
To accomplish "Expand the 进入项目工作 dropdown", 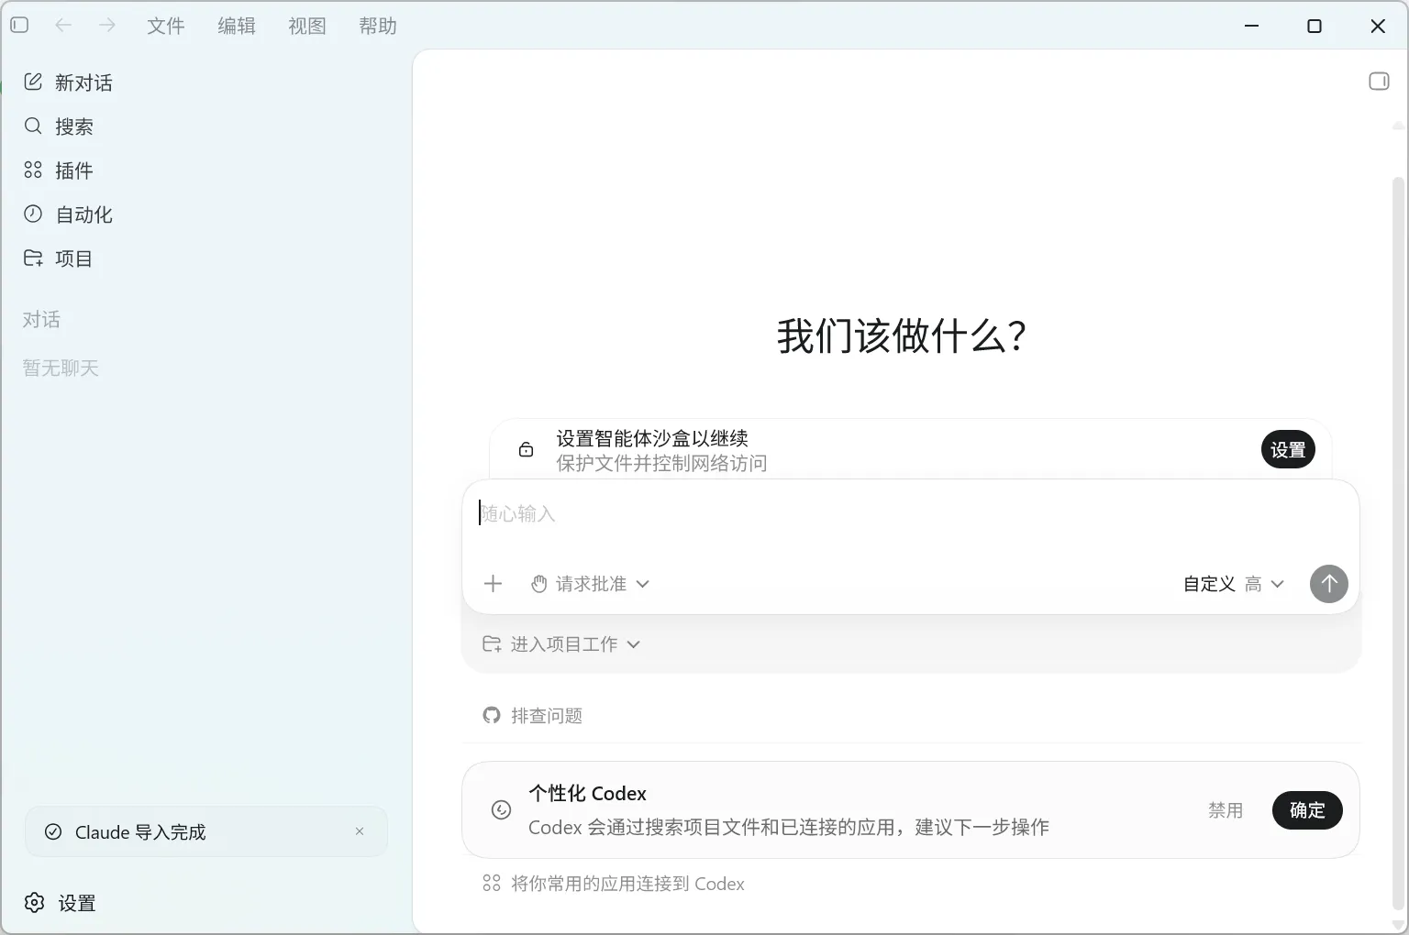I will [x=561, y=644].
